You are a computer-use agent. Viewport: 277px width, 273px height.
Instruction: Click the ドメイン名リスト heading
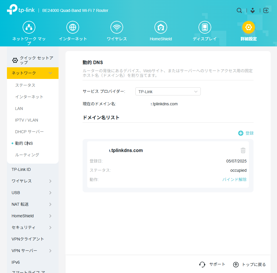coord(101,118)
